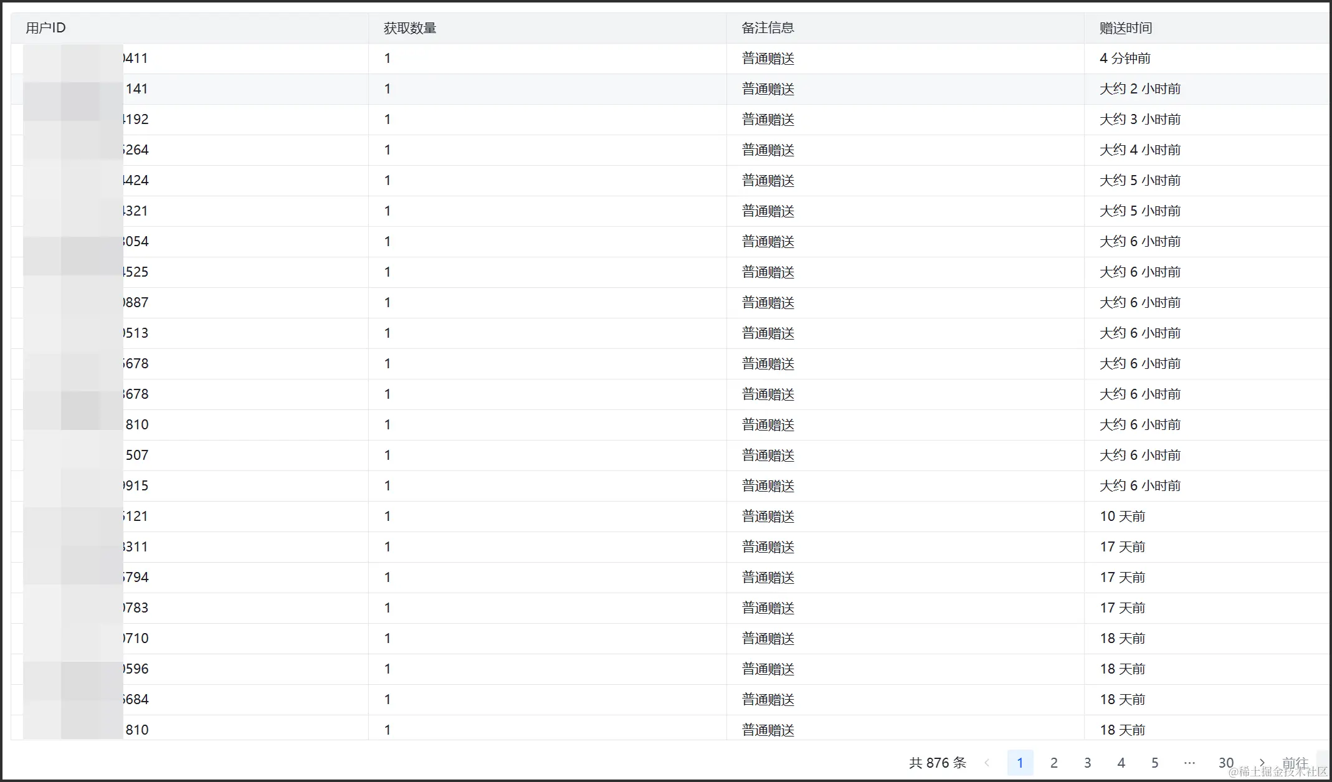This screenshot has height=782, width=1332.
Task: Click the user ID ending 5264
Action: pos(135,150)
